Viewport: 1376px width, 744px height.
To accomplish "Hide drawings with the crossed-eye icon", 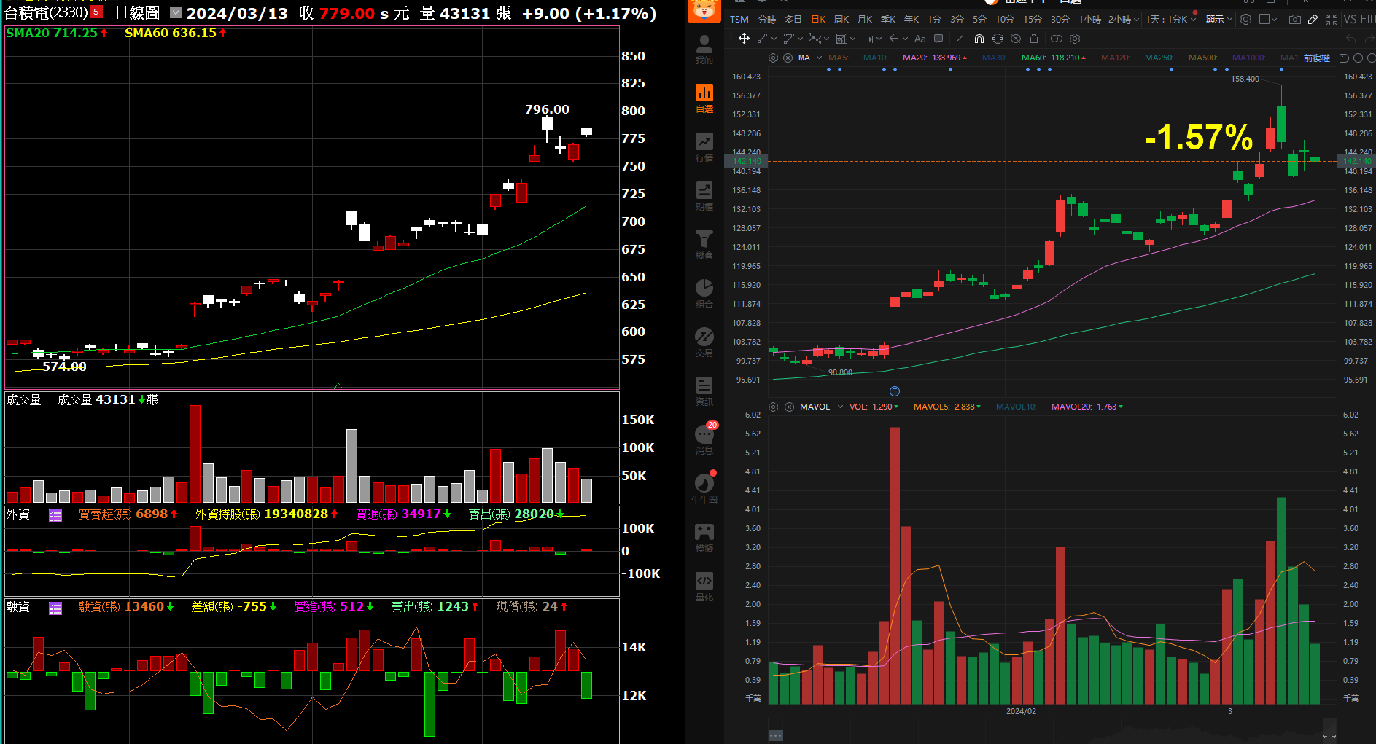I will [1016, 39].
